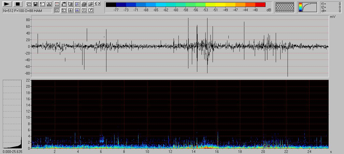Click the N=512 F=100 O=88 HAM parameters field
344x154 pixels.
tap(27, 11)
